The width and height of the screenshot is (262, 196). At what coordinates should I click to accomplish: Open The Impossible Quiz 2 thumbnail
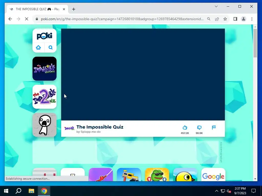click(x=45, y=97)
